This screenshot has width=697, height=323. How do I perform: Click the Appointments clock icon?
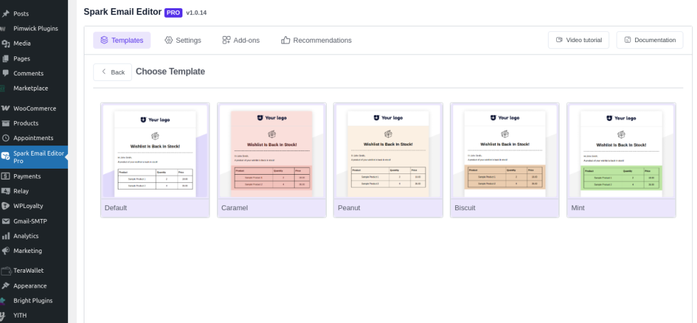click(x=5, y=138)
